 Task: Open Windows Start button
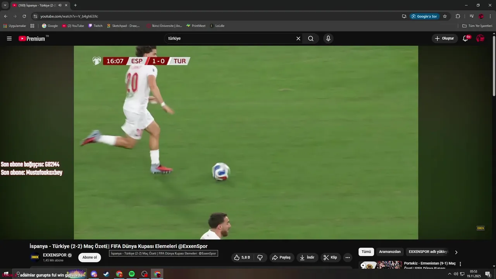pos(6,274)
